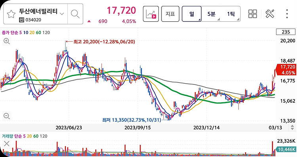Click the 15,062 price axis label
The width and height of the screenshot is (297, 157).
pos(288,101)
